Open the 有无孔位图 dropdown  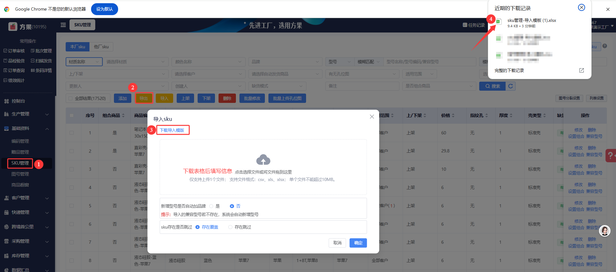click(362, 74)
